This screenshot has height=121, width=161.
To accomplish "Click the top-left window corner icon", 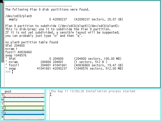I will 2,2.
